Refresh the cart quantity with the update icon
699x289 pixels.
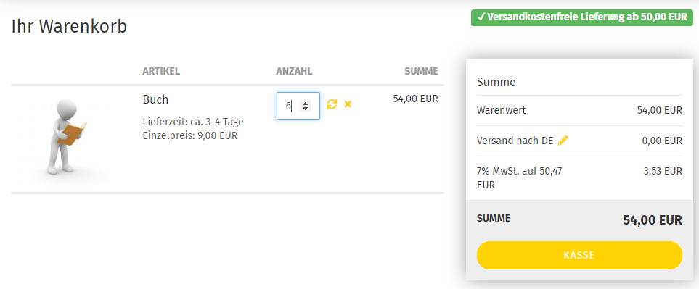tap(332, 104)
